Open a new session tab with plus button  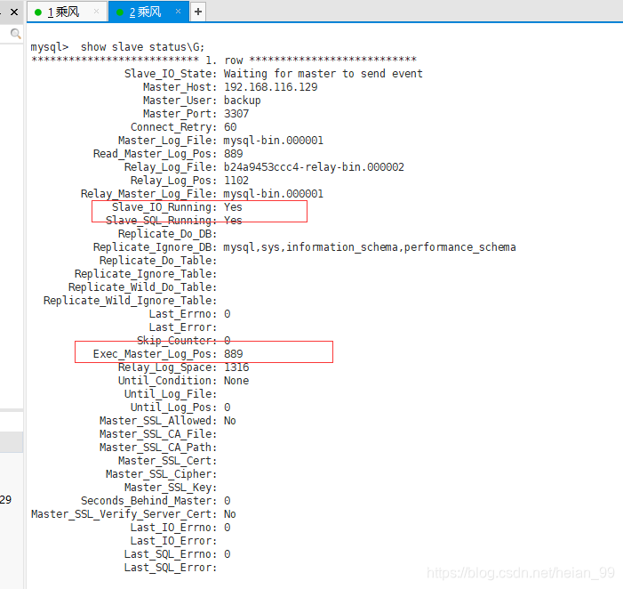click(198, 12)
